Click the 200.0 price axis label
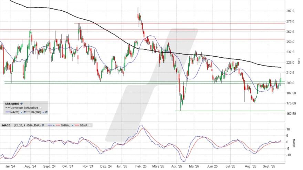The height and width of the screenshot is (170, 303). (290, 83)
